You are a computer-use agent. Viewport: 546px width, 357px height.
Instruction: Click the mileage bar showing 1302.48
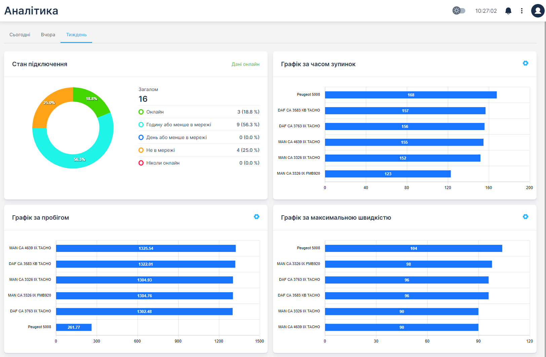[x=144, y=312]
